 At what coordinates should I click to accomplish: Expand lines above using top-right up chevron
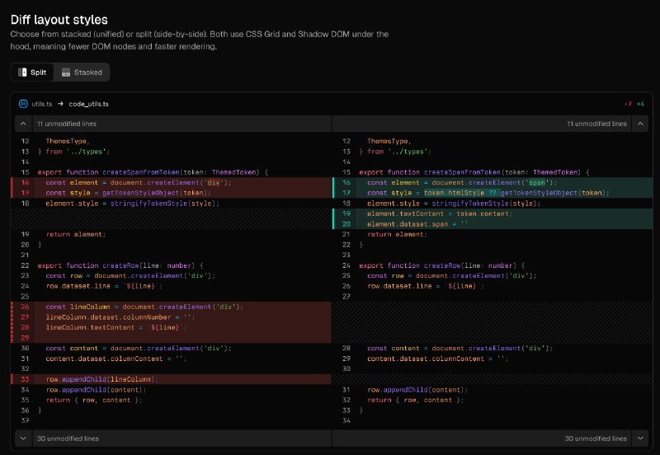point(640,124)
